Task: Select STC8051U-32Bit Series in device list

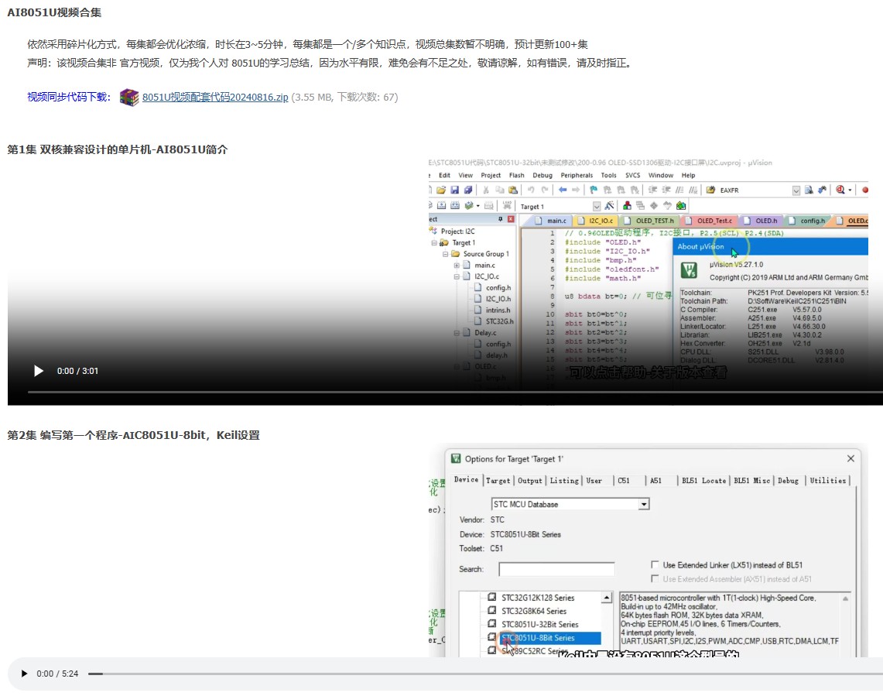Action: [539, 625]
